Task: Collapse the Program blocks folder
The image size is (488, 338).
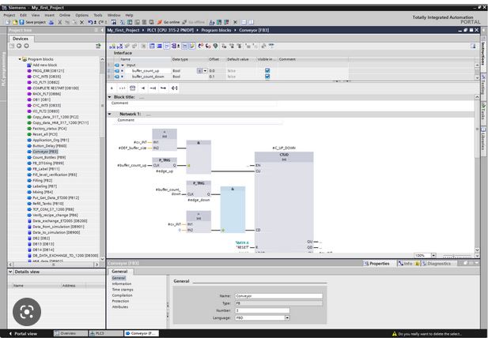Action: pyautogui.click(x=20, y=59)
